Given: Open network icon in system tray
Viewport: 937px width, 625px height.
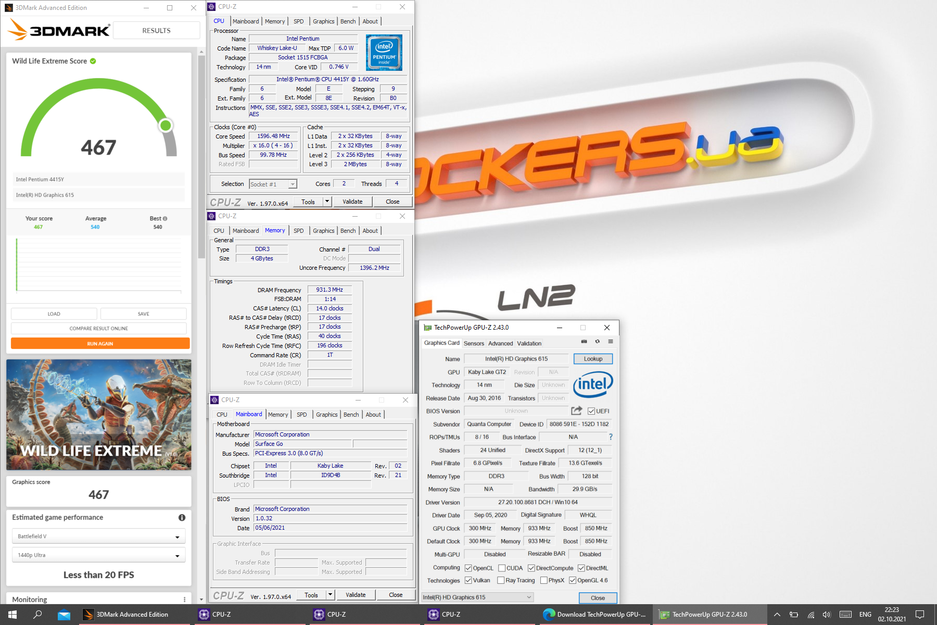Looking at the screenshot, I should coord(811,615).
